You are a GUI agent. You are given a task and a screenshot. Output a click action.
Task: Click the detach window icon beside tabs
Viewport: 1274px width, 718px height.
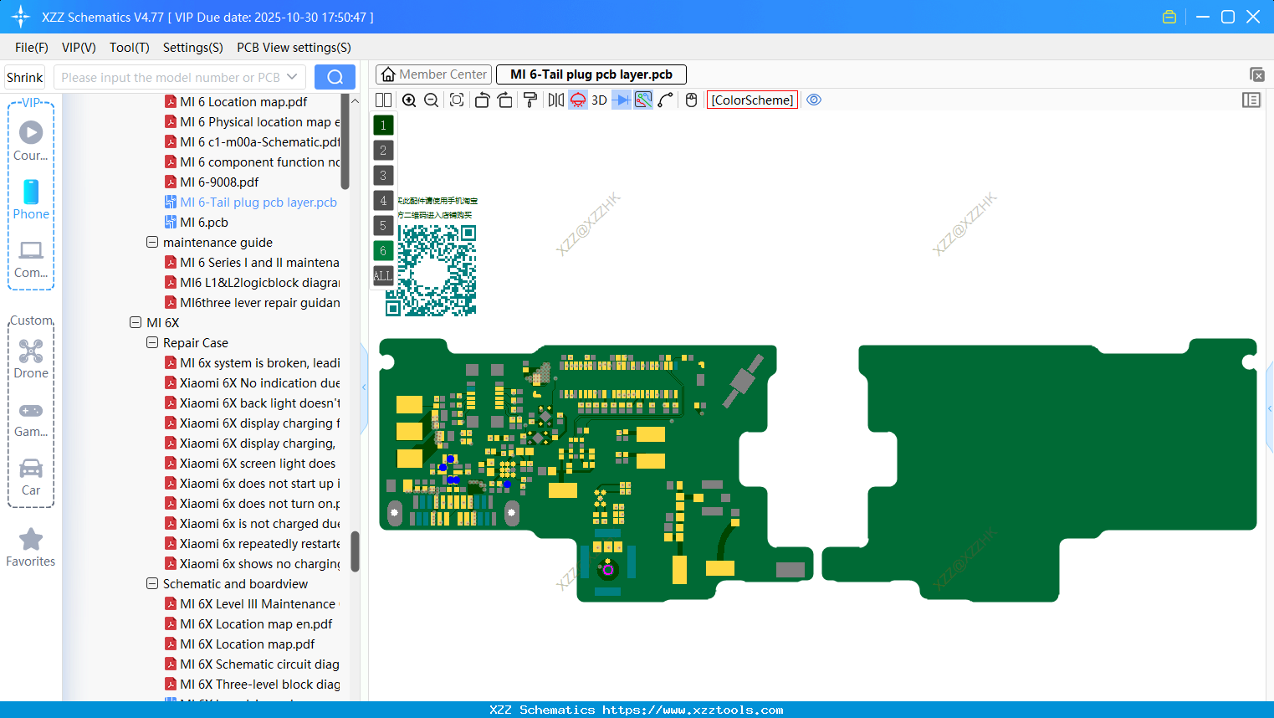pos(1256,74)
